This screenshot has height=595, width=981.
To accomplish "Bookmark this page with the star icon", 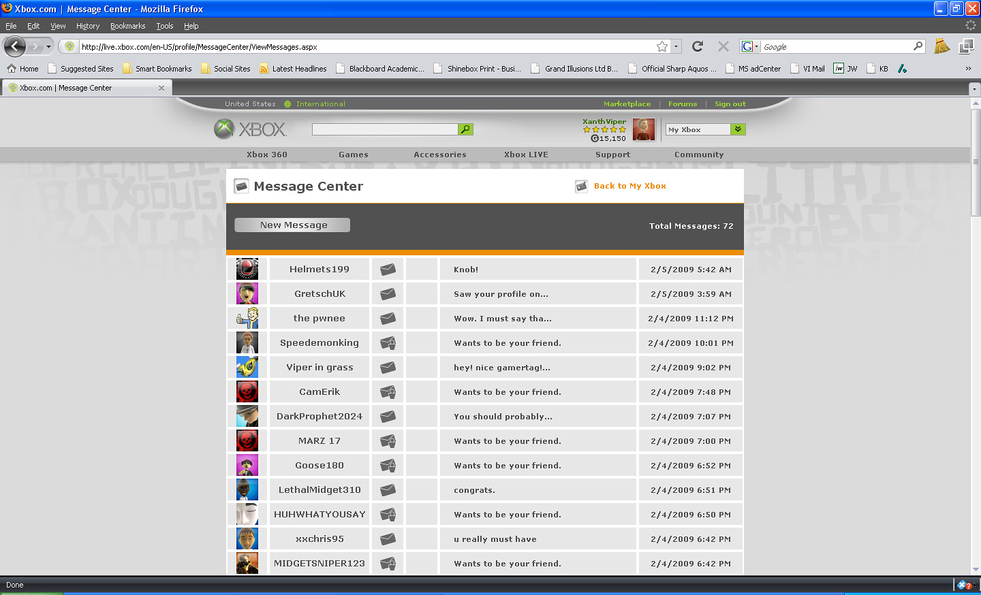I will pos(662,46).
